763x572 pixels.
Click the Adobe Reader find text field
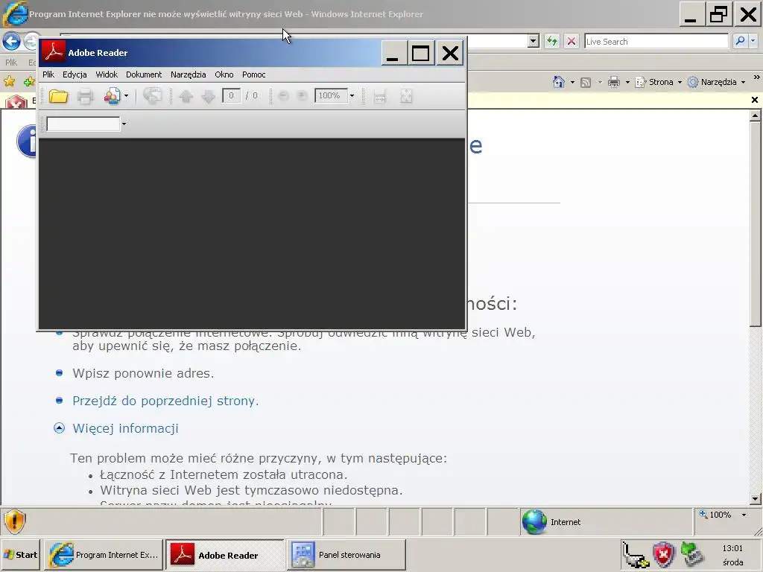83,124
